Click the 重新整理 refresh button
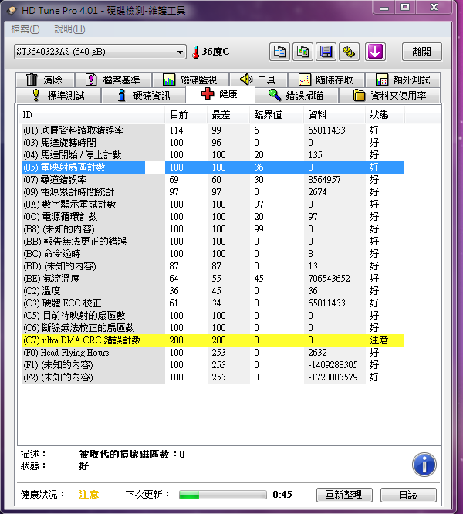463x514 pixels. [x=344, y=495]
